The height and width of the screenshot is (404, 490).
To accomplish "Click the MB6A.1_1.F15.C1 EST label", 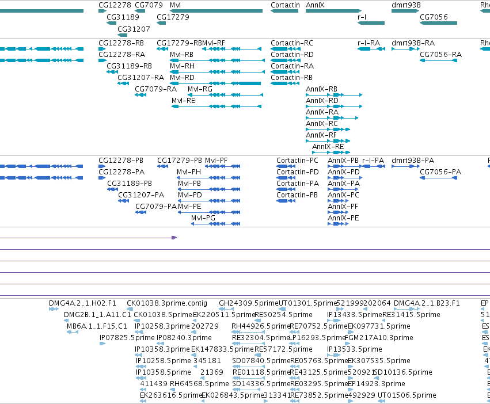I will pyautogui.click(x=97, y=326).
